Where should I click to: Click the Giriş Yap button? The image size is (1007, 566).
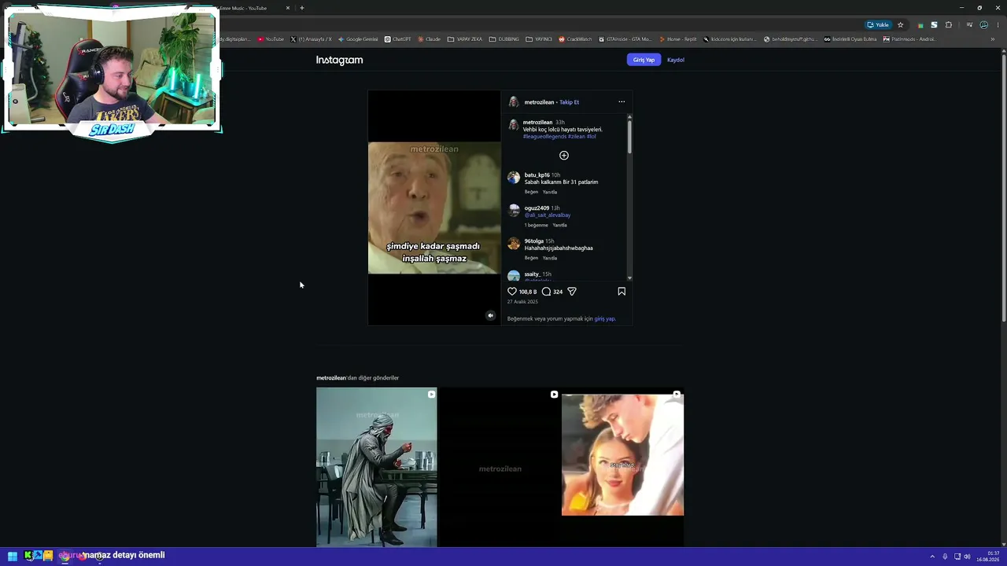(644, 60)
